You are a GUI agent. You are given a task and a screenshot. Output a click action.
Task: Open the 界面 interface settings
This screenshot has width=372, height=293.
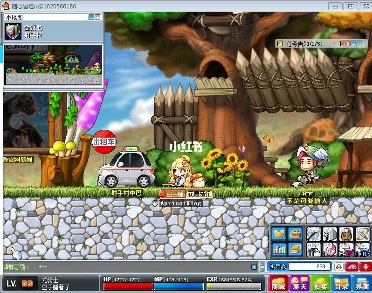tap(362, 284)
